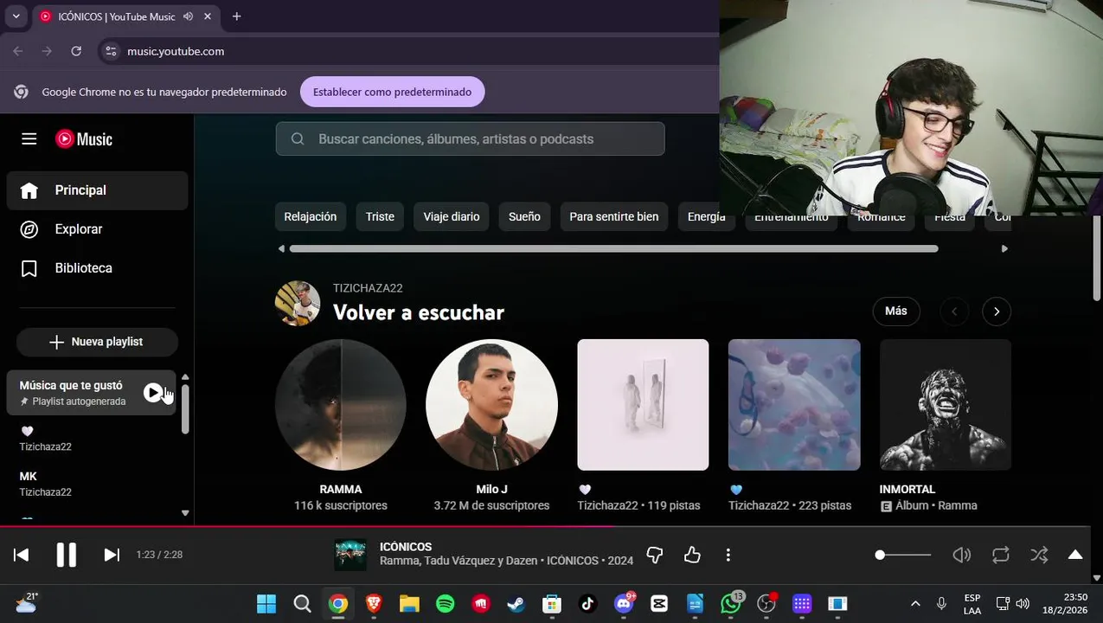
Task: Open the Milo J artist thumbnail
Action: click(x=491, y=405)
